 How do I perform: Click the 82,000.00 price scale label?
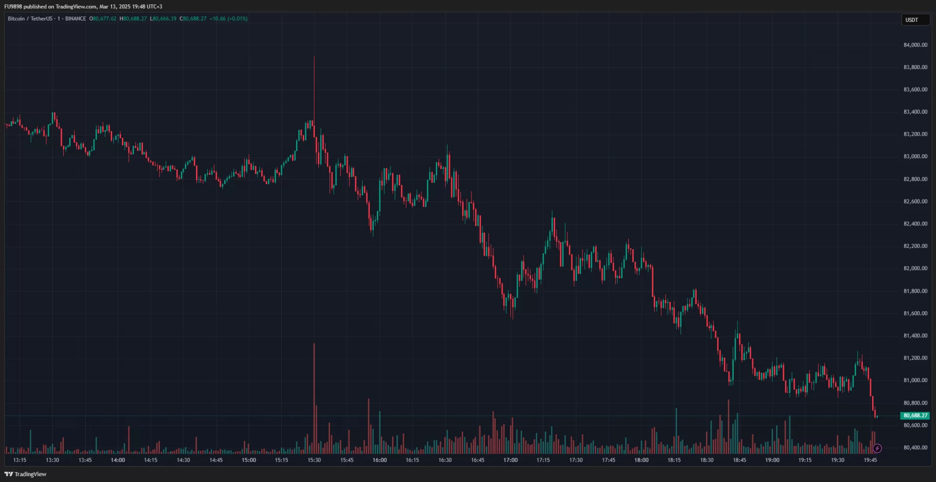pyautogui.click(x=915, y=268)
